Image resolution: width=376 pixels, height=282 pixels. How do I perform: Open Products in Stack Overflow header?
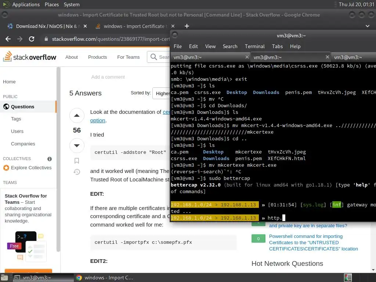point(97,57)
